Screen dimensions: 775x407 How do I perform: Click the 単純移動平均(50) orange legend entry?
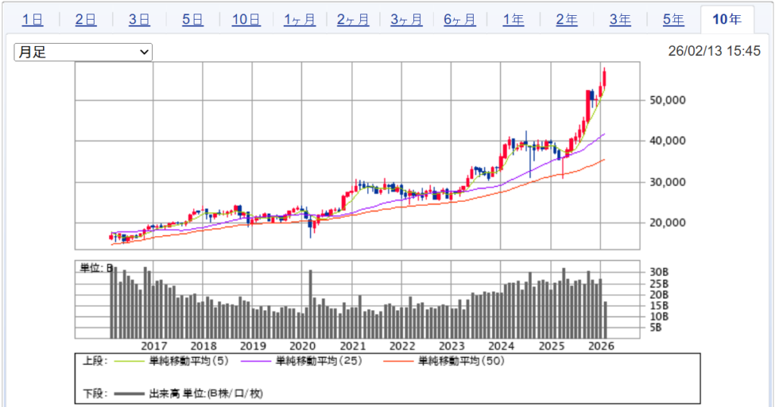(x=462, y=361)
